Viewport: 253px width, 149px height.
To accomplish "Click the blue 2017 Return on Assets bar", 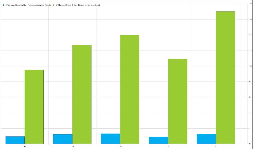I will 15,140.
